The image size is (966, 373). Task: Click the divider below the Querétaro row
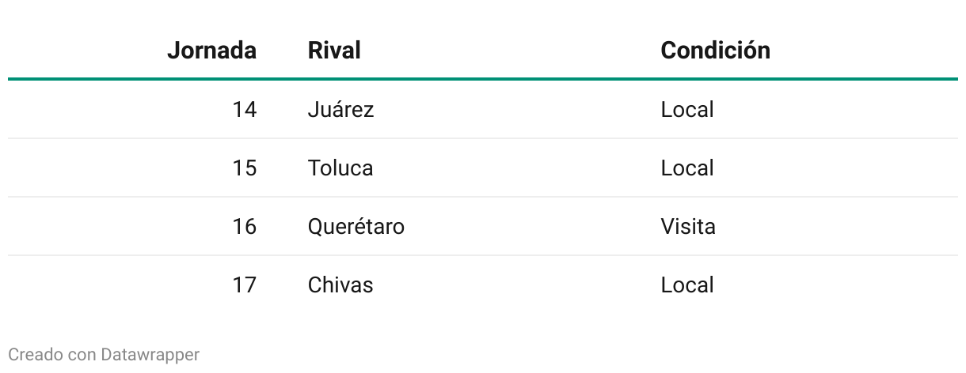click(483, 255)
